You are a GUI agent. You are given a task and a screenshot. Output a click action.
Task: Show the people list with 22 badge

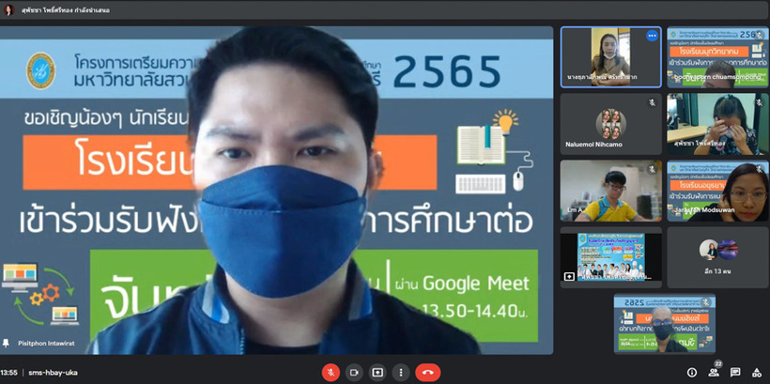tap(714, 372)
